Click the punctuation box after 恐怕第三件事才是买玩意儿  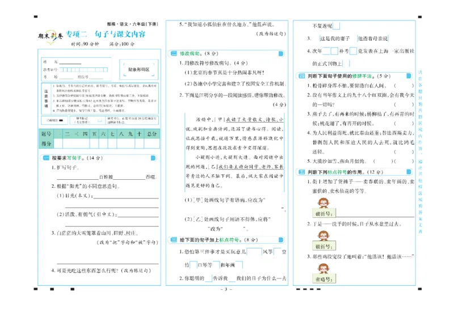[x=254, y=252]
